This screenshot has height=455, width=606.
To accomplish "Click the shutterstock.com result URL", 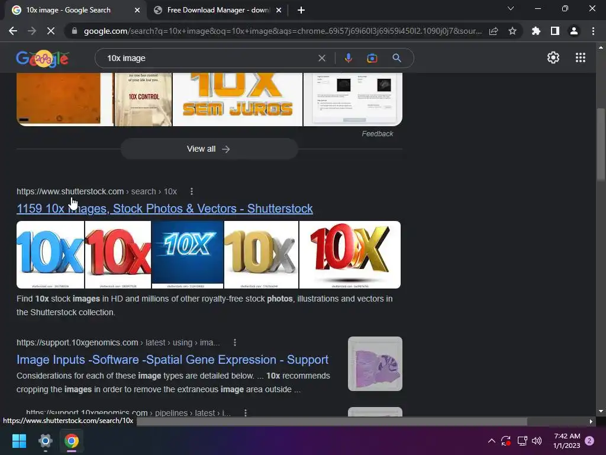I will tap(96, 191).
